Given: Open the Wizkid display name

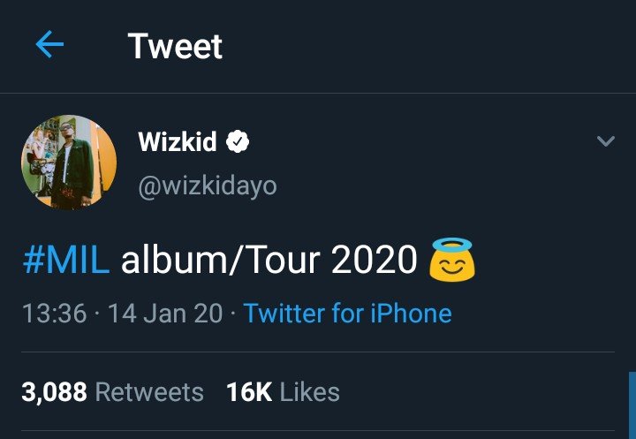Looking at the screenshot, I should [x=178, y=142].
